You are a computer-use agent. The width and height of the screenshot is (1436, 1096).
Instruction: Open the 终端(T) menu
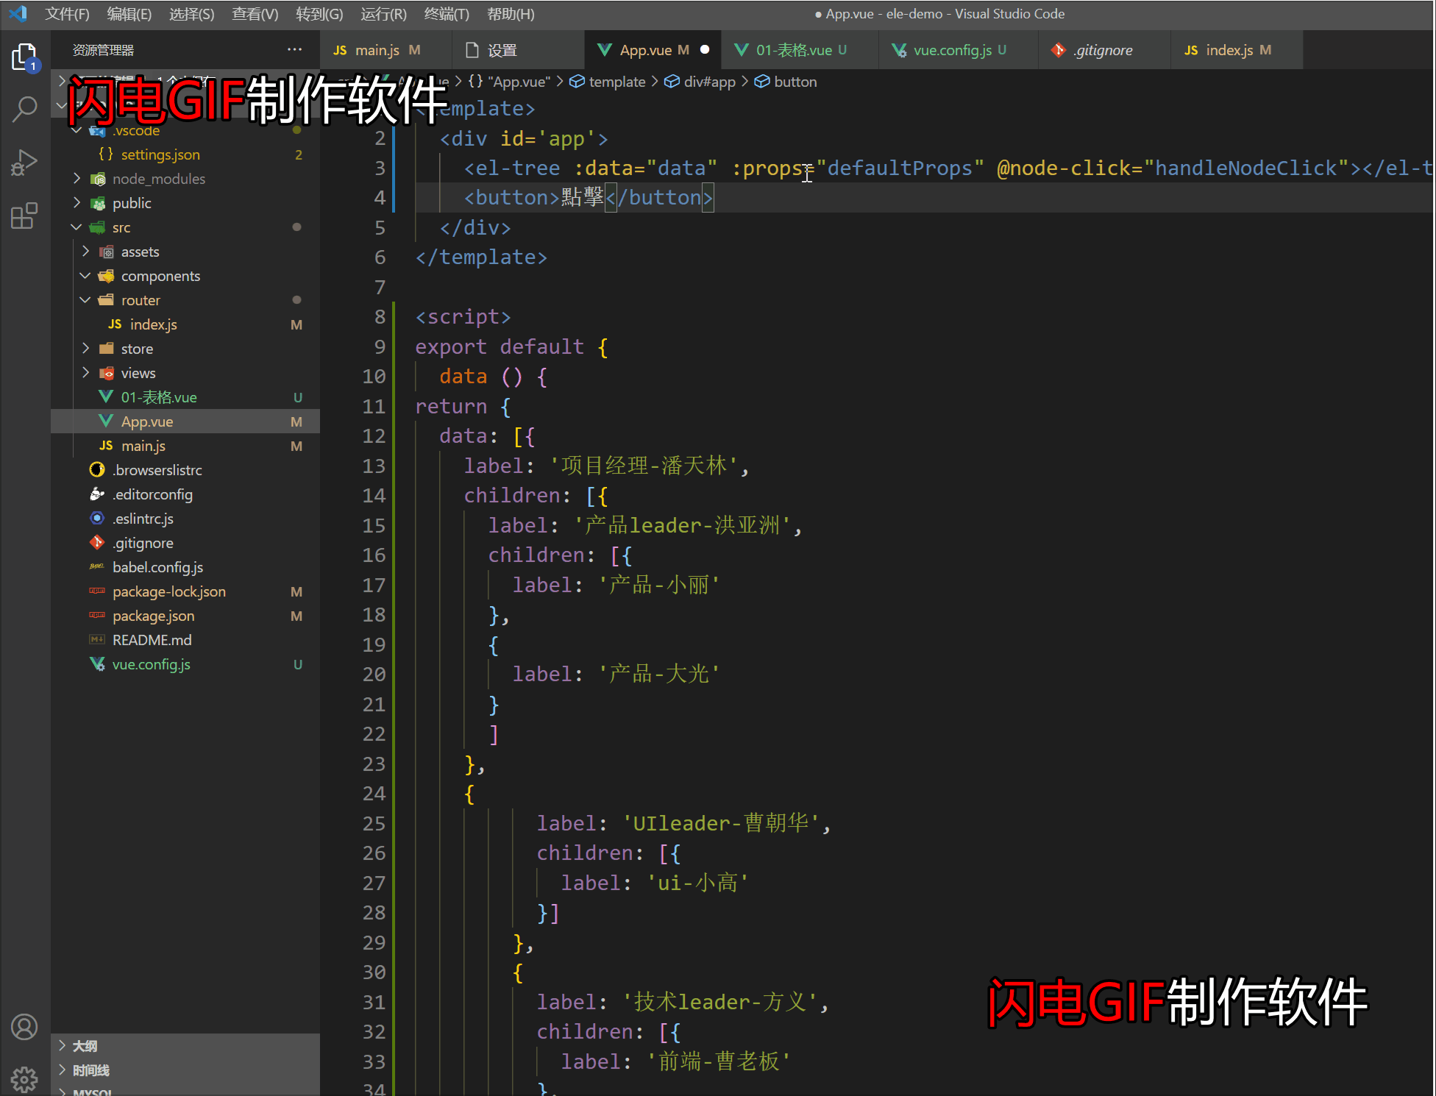pos(446,14)
